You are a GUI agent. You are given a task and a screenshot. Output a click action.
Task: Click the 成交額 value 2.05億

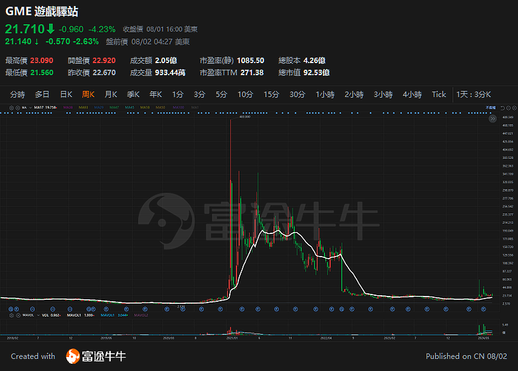click(x=166, y=61)
